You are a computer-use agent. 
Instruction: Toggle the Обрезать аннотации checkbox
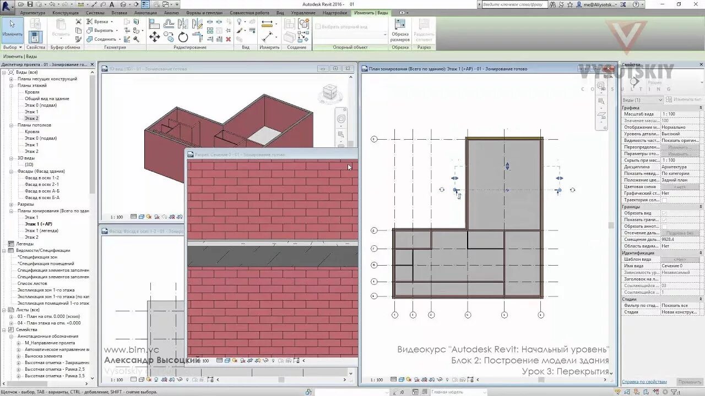664,226
